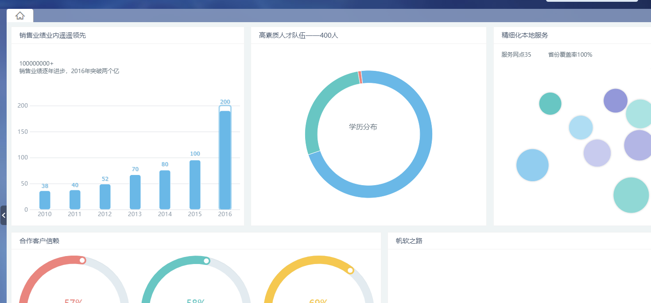The height and width of the screenshot is (303, 651).
Task: Click the large teal bubble at bottom
Action: 631,195
